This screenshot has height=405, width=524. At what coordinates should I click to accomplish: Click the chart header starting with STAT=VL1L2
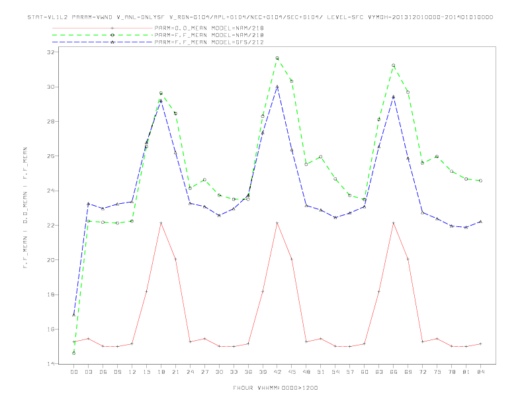(x=260, y=17)
